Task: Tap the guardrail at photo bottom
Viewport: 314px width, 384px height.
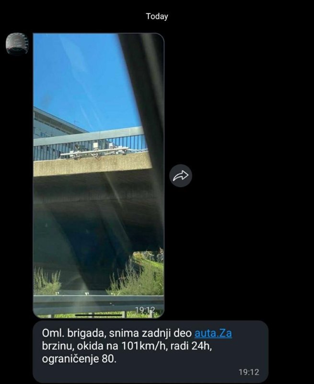Action: click(x=99, y=304)
